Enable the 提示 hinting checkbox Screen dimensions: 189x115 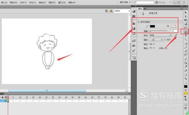165,40
